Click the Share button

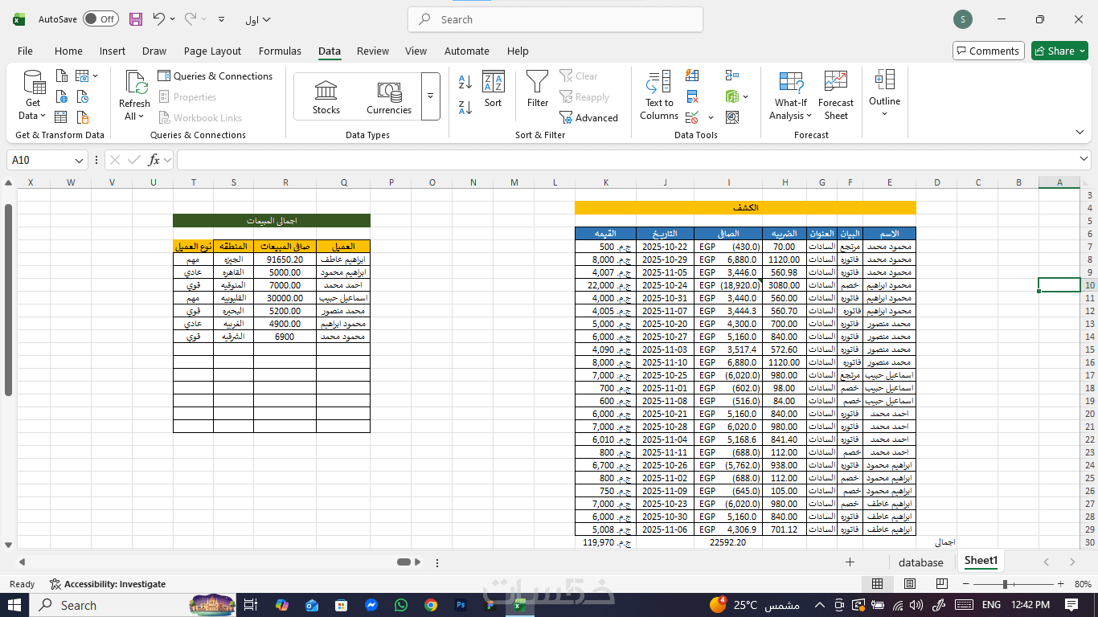[x=1059, y=51]
